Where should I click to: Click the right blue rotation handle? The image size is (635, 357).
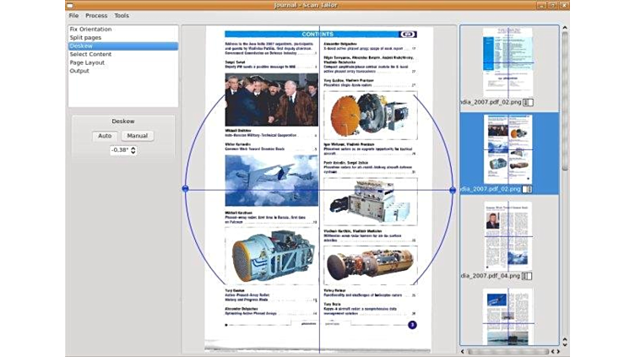tap(453, 190)
